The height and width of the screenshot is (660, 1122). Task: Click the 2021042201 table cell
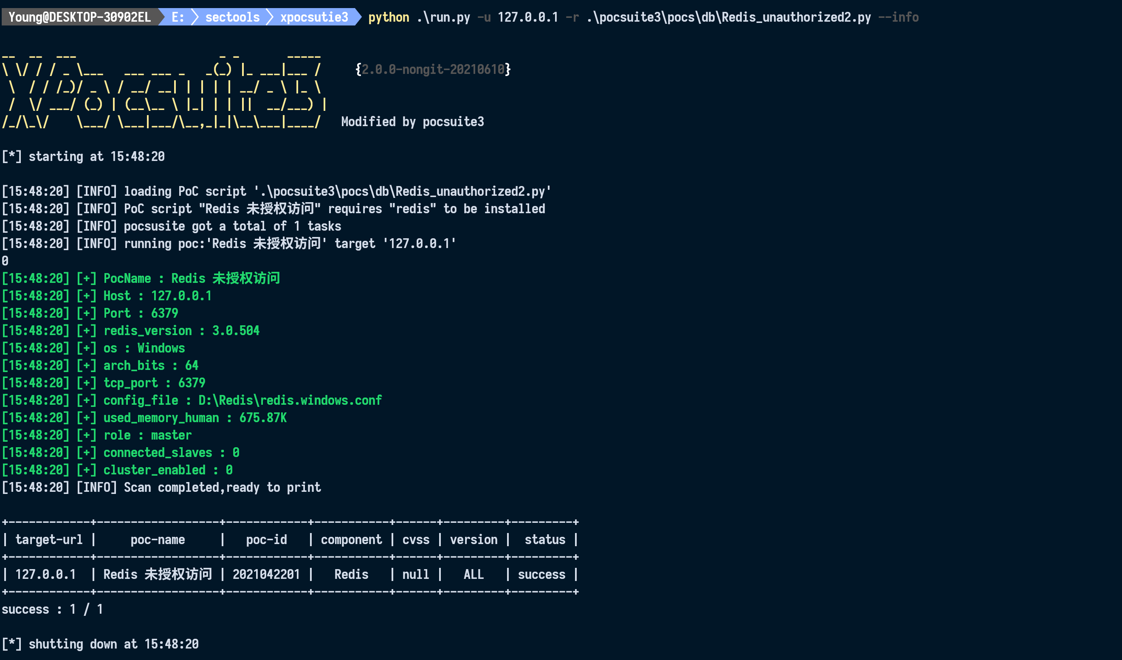pos(266,575)
